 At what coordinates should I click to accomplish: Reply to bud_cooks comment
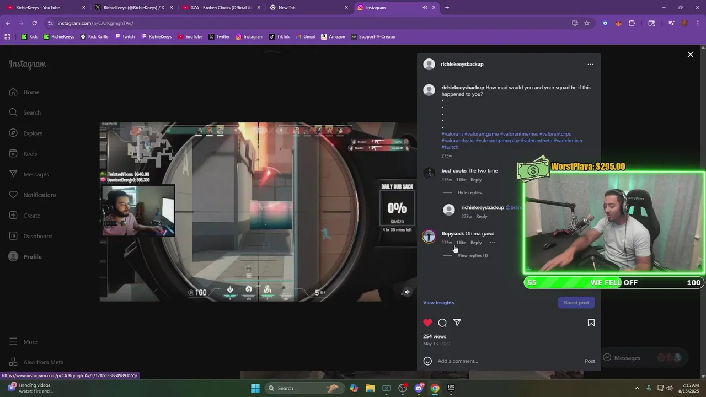tap(476, 180)
